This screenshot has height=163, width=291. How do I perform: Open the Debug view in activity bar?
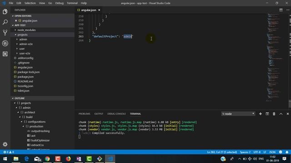(5, 43)
